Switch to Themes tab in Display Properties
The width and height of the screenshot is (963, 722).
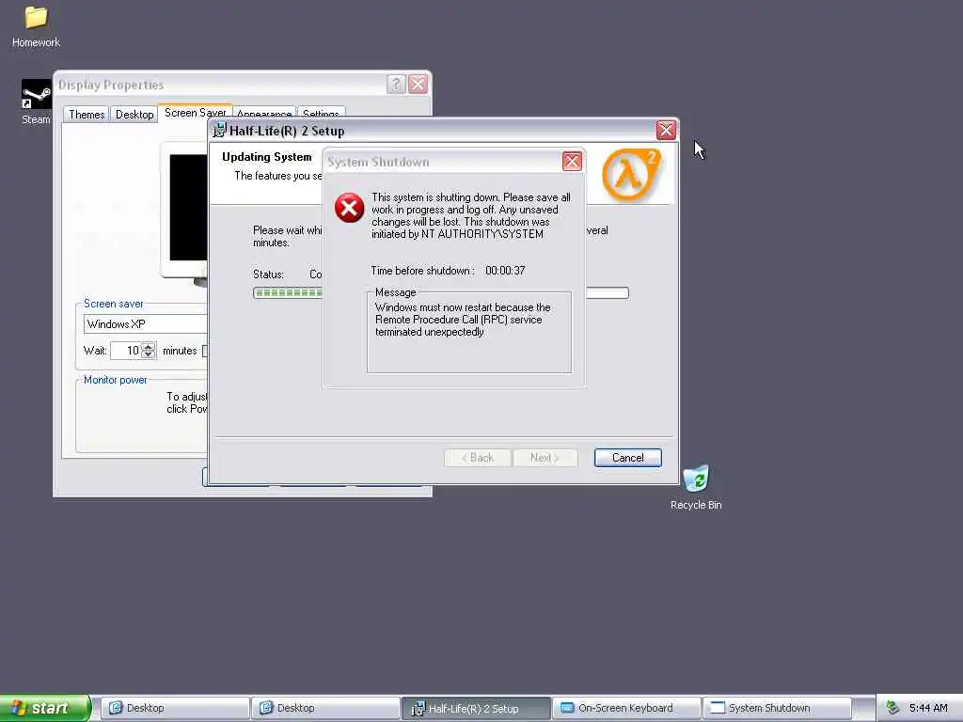pyautogui.click(x=87, y=114)
